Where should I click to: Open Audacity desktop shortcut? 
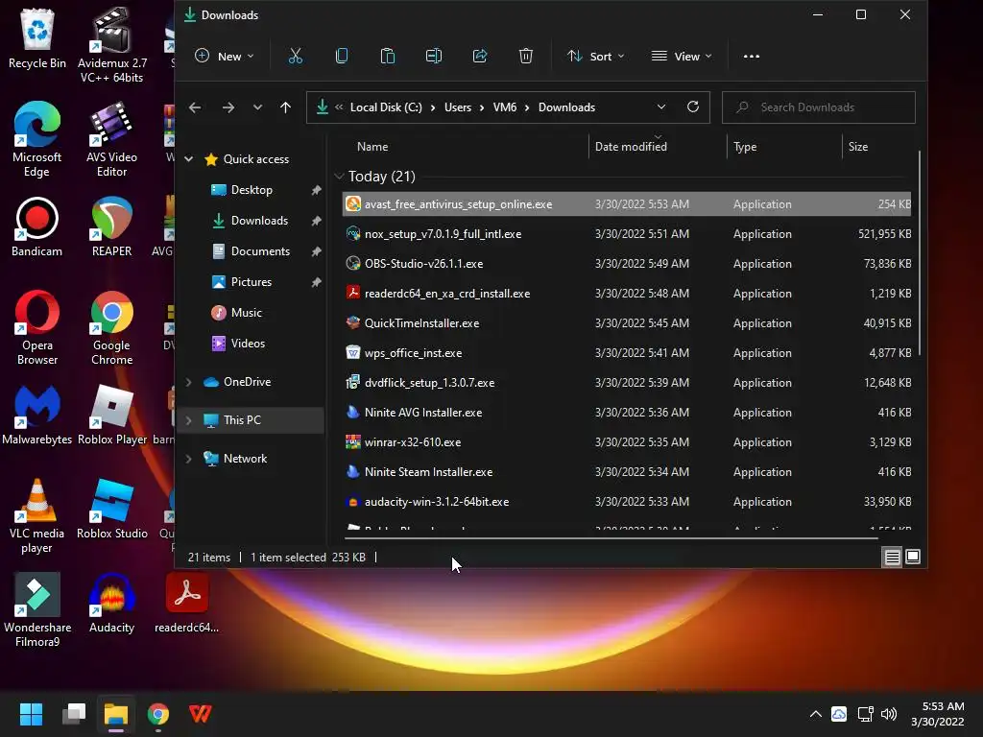tap(112, 603)
